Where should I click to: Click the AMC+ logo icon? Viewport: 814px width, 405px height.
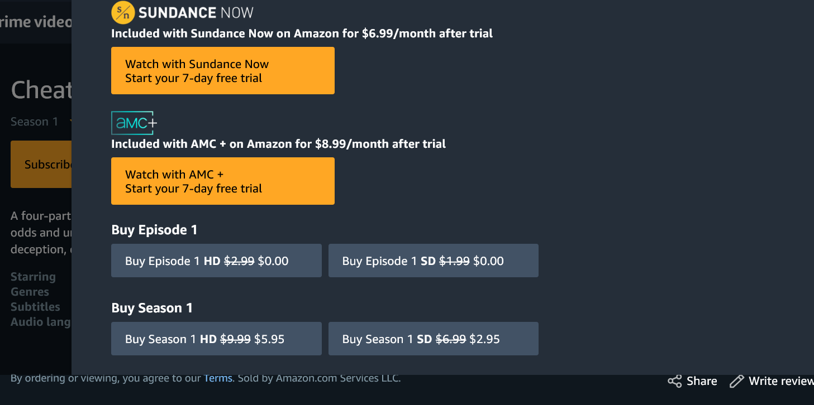click(134, 123)
